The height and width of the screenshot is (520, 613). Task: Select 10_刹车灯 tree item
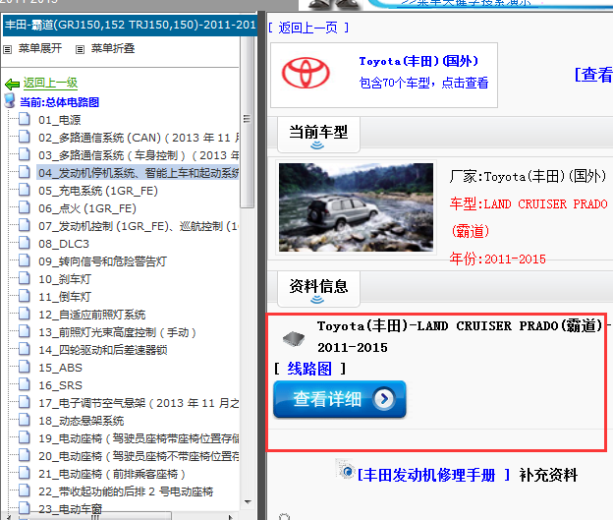[65, 279]
